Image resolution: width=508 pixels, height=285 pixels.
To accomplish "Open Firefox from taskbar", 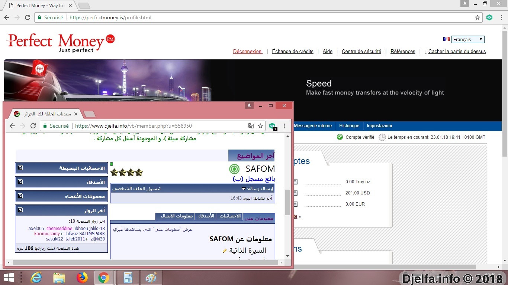I will 81,278.
